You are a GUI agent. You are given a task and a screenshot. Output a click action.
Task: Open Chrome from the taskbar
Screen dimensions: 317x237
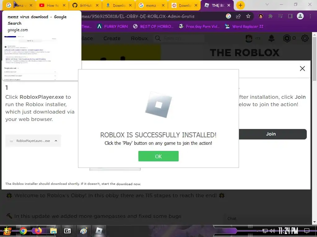23,231
